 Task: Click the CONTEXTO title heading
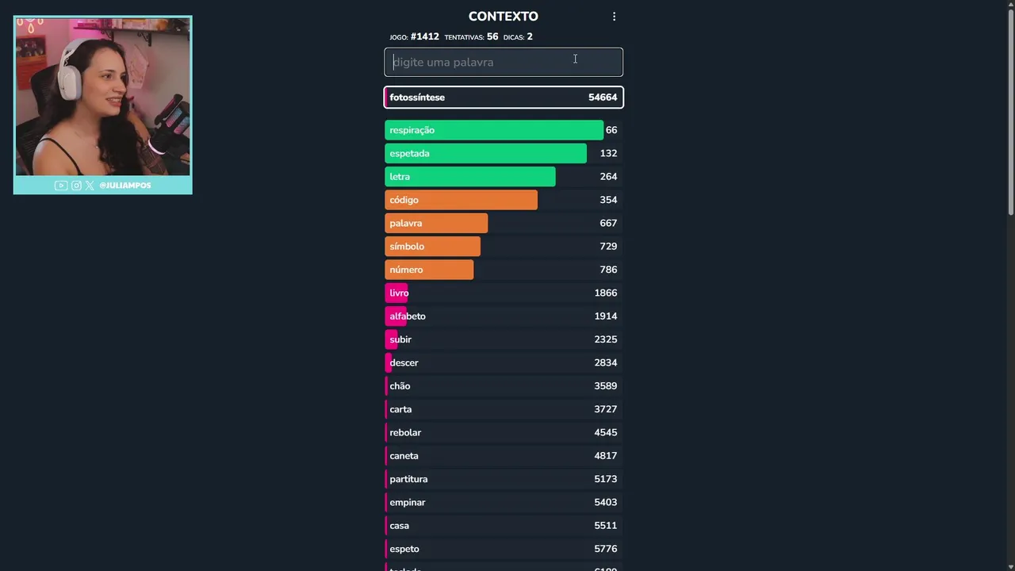(503, 17)
